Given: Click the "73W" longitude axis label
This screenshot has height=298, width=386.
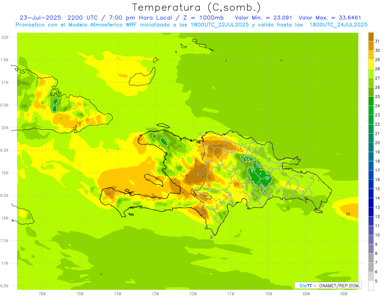Looking at the screenshot, I should [x=155, y=294].
